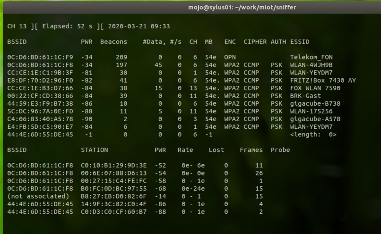
Task: Click the Frames column header
Action: click(x=251, y=150)
